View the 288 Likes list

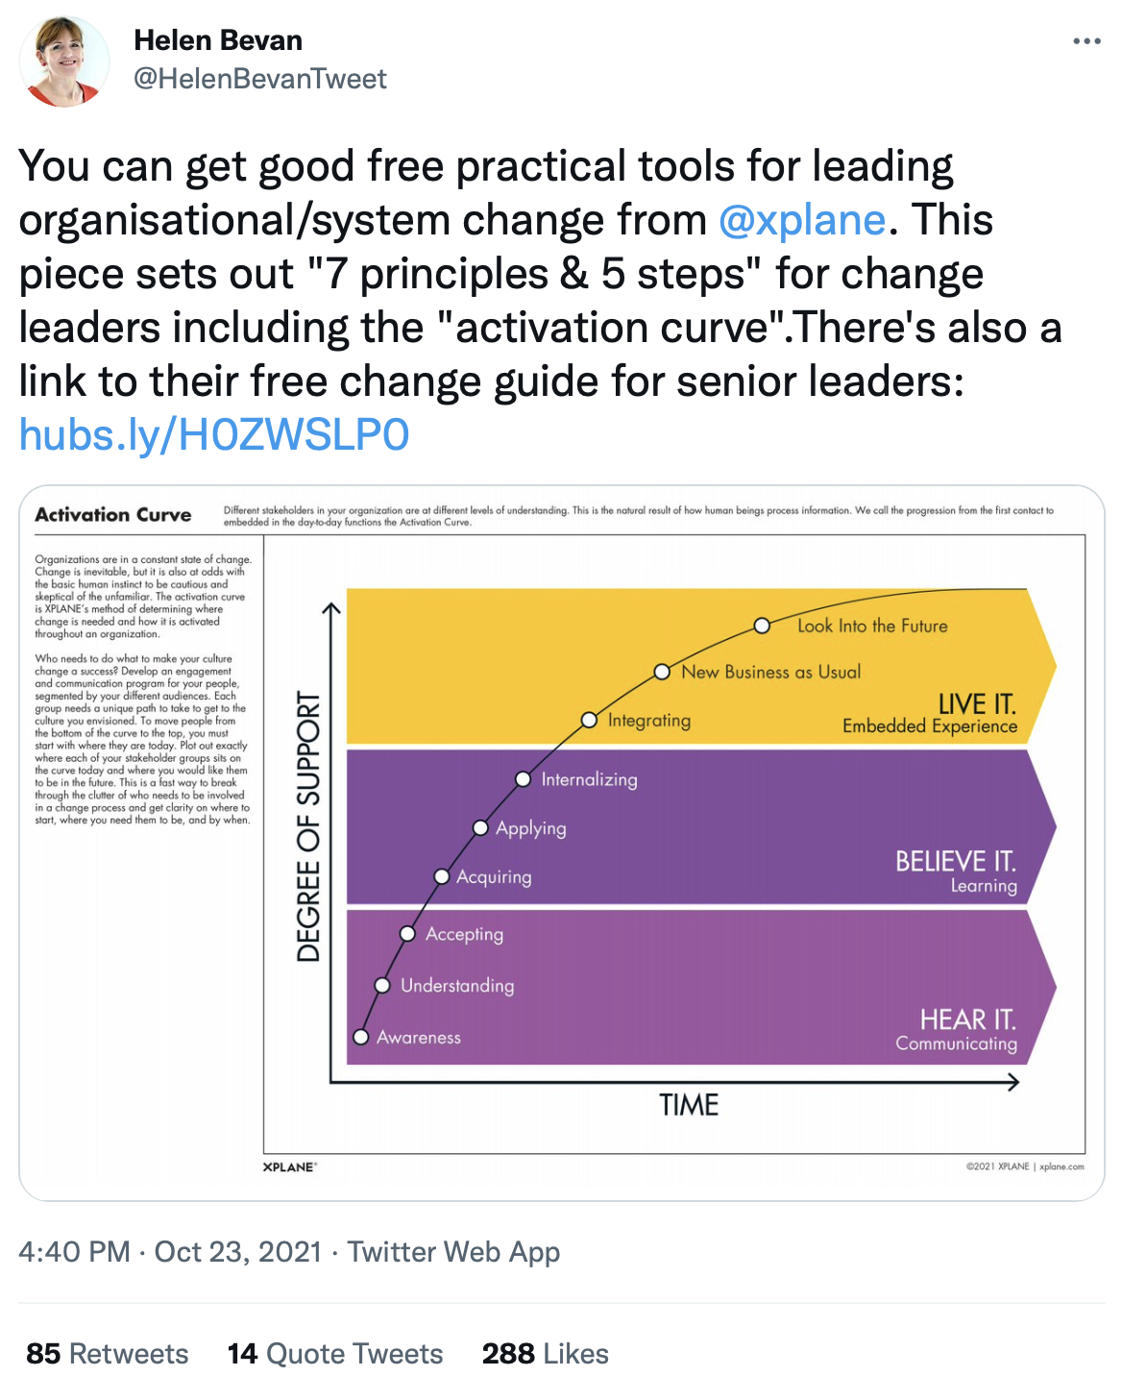tap(546, 1353)
